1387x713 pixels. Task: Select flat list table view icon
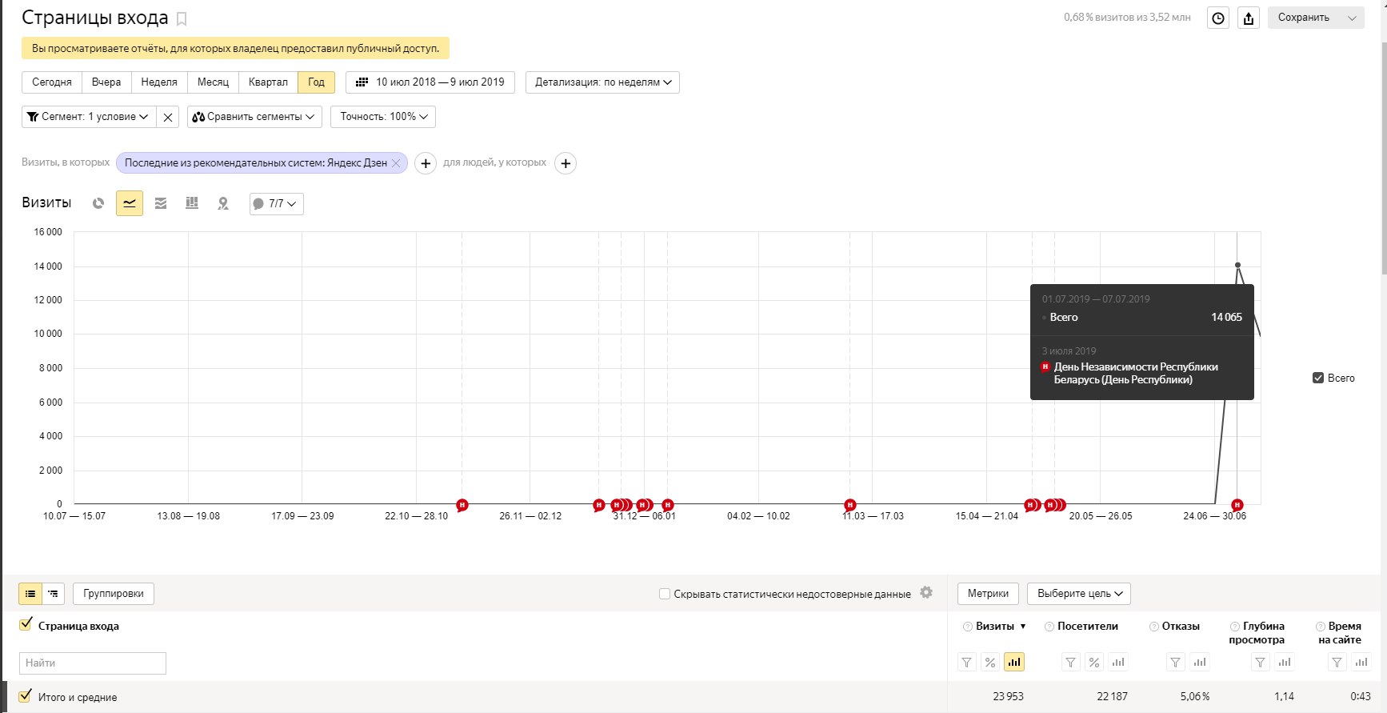[x=30, y=594]
